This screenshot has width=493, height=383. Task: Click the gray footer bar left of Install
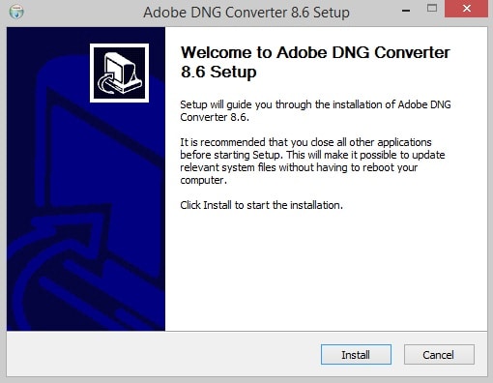click(x=161, y=354)
